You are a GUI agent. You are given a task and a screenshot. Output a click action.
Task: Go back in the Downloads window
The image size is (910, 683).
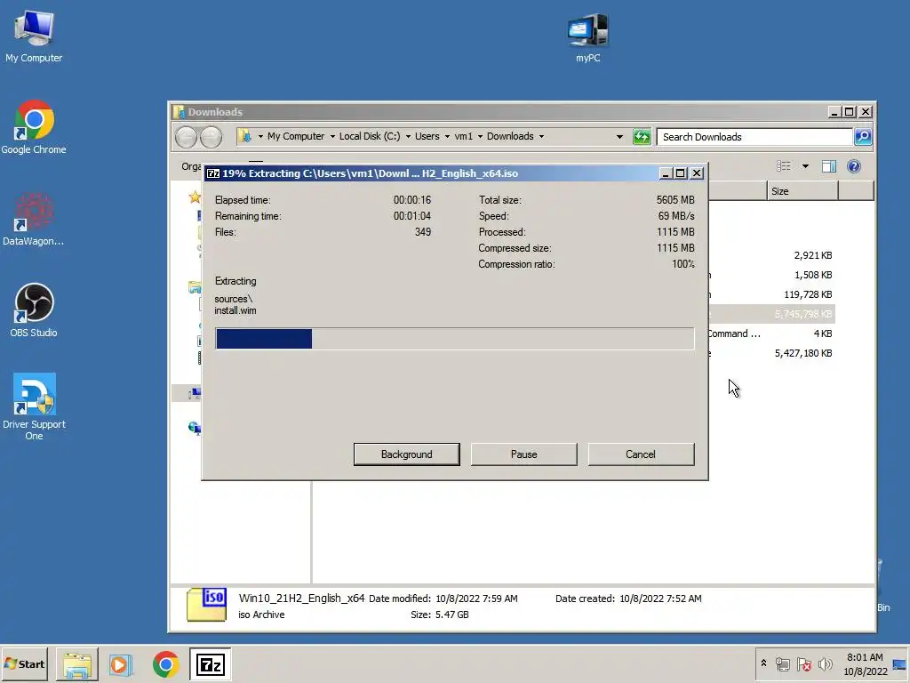click(x=187, y=137)
